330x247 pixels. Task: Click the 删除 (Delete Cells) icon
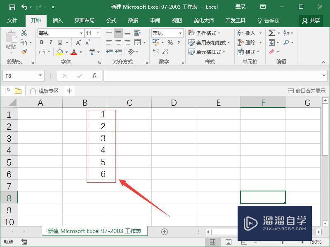pos(240,42)
